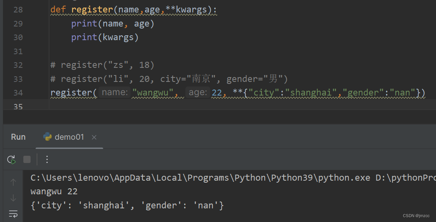This screenshot has width=436, height=222.
Task: Click line number 33 in gutter
Action: (x=18, y=79)
